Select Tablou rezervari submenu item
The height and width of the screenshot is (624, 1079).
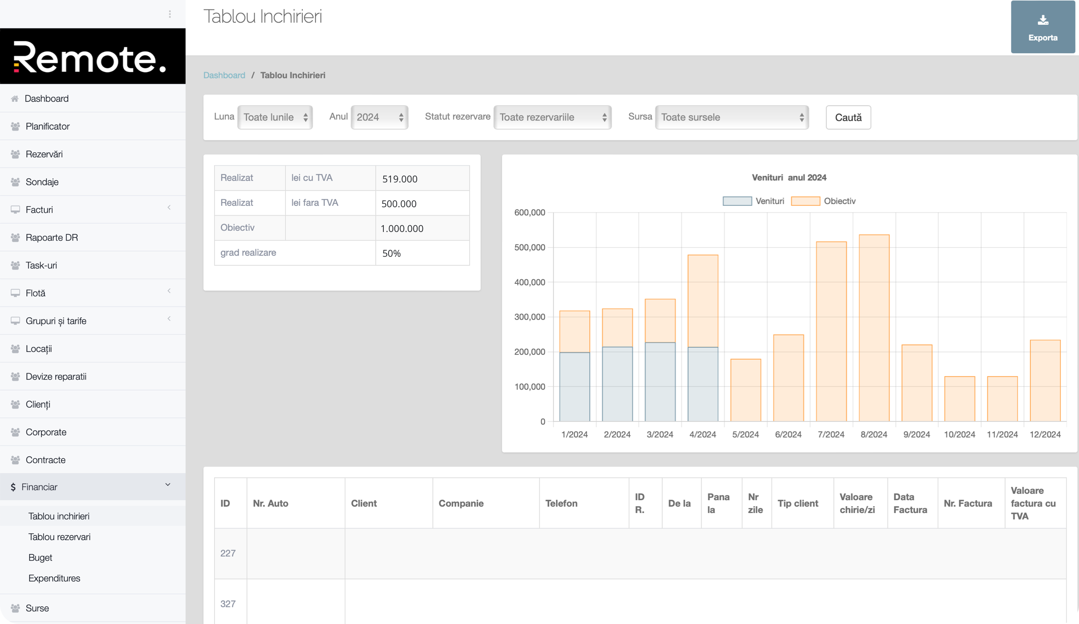pos(60,537)
